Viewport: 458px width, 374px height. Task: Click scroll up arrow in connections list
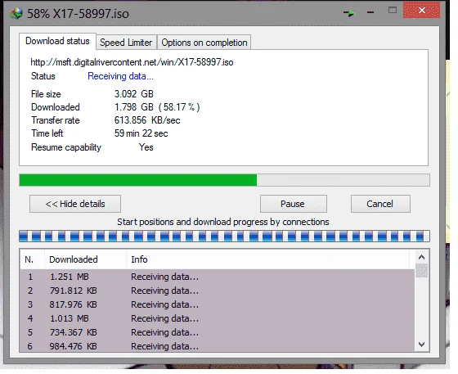[x=421, y=257]
